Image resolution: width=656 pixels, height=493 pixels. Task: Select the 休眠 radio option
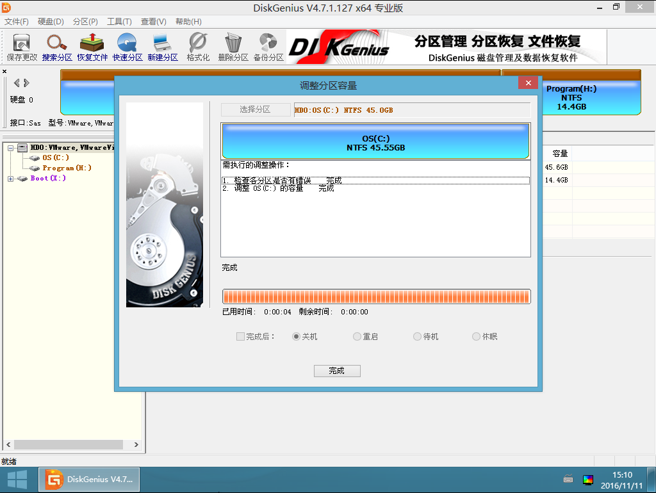(x=476, y=337)
